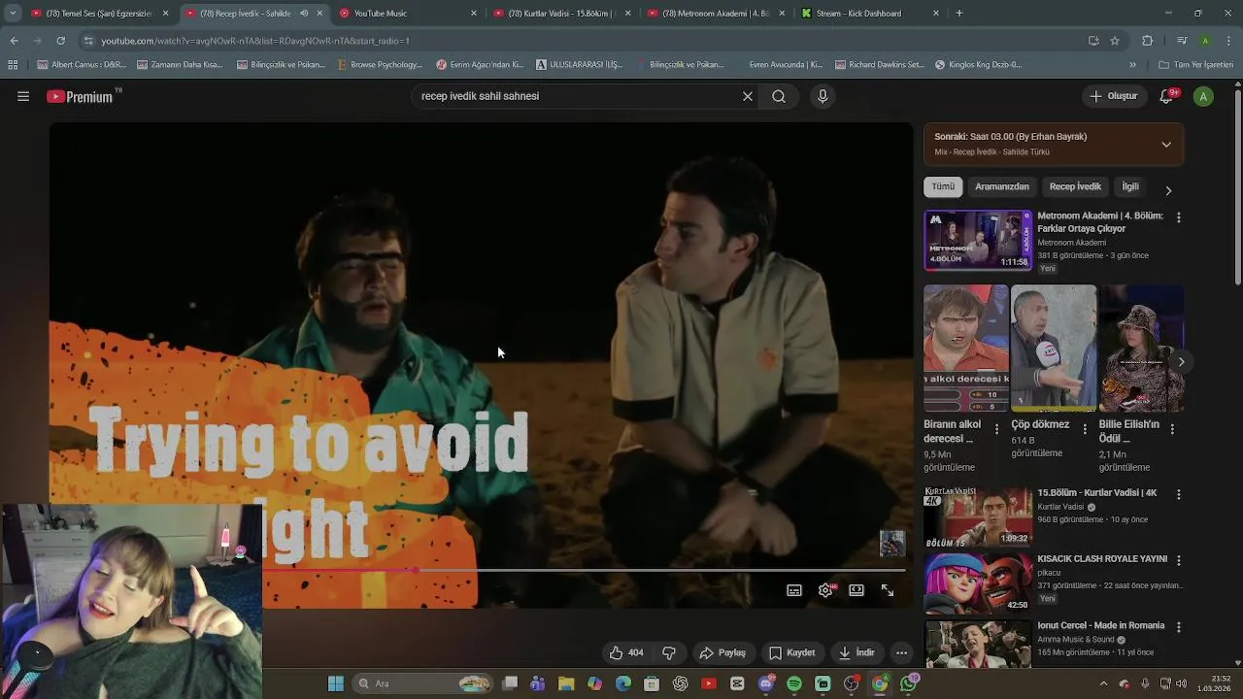The width and height of the screenshot is (1243, 699).
Task: Open Spotify from the taskbar
Action: pyautogui.click(x=794, y=683)
